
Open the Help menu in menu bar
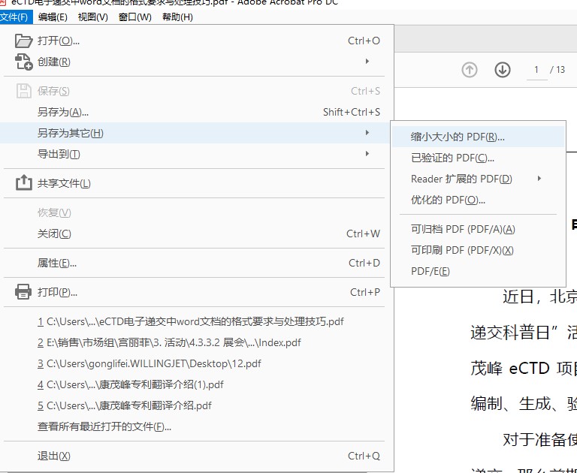pyautogui.click(x=177, y=17)
